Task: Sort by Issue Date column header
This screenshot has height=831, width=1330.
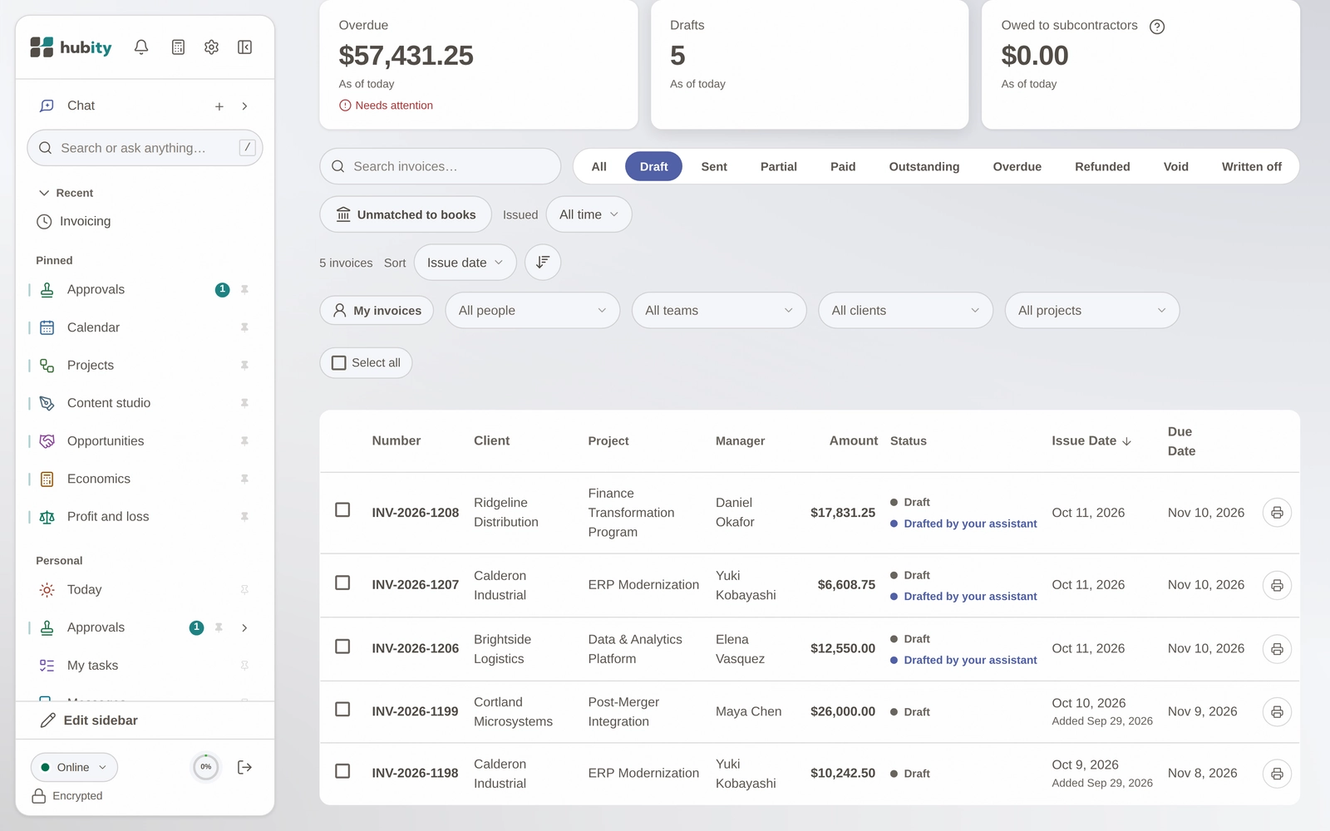Action: (1091, 441)
